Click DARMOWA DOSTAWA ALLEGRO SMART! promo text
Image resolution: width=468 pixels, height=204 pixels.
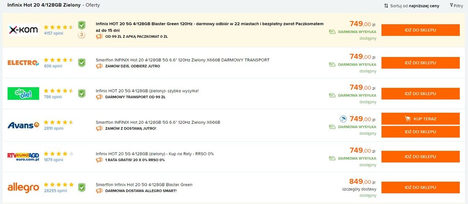(141, 191)
